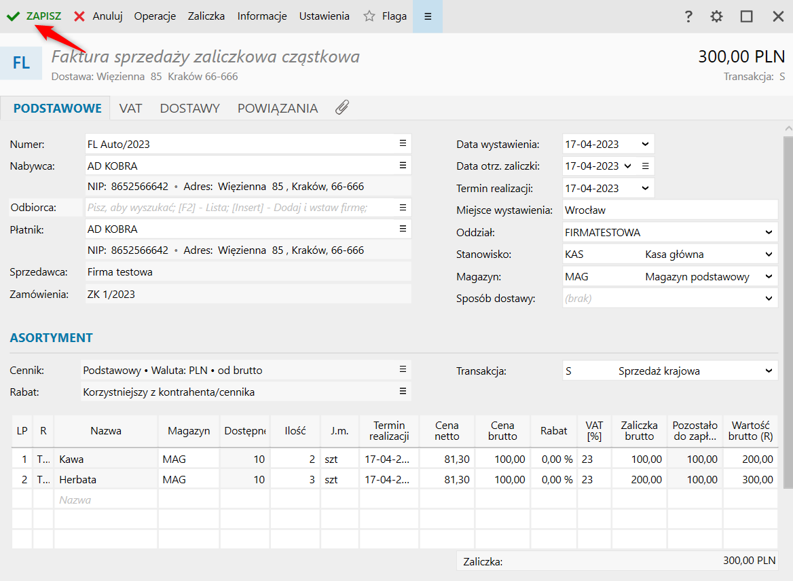Viewport: 793px width, 581px height.
Task: Click list icon beside Data otrz. zaliczki
Action: [646, 166]
